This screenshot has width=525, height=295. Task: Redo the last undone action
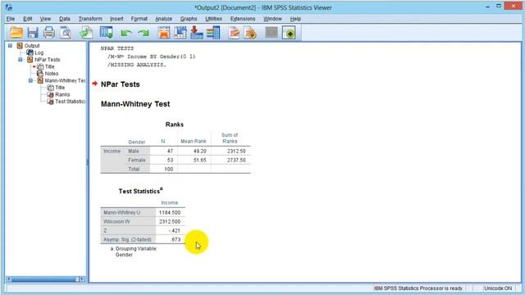click(144, 33)
